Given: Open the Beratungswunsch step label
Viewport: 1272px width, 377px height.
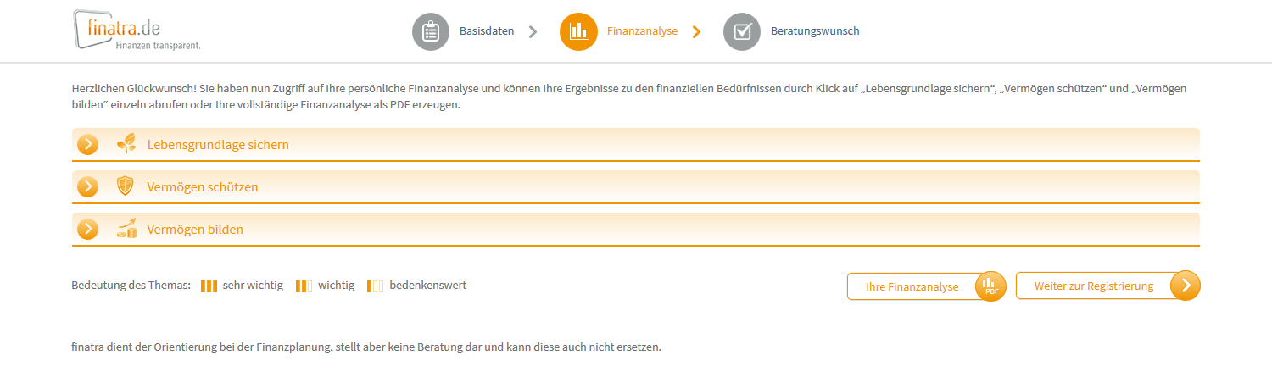Looking at the screenshot, I should tap(815, 31).
